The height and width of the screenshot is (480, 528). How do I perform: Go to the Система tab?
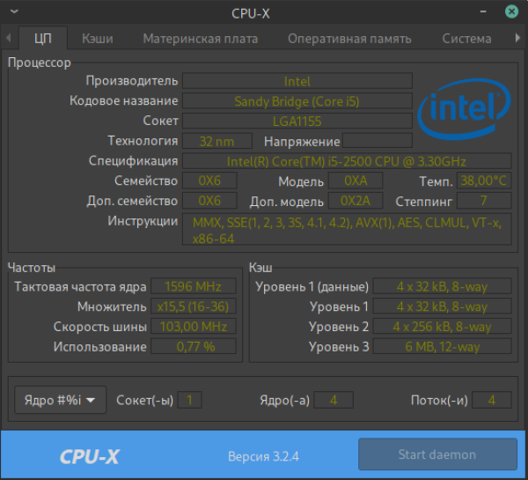466,39
